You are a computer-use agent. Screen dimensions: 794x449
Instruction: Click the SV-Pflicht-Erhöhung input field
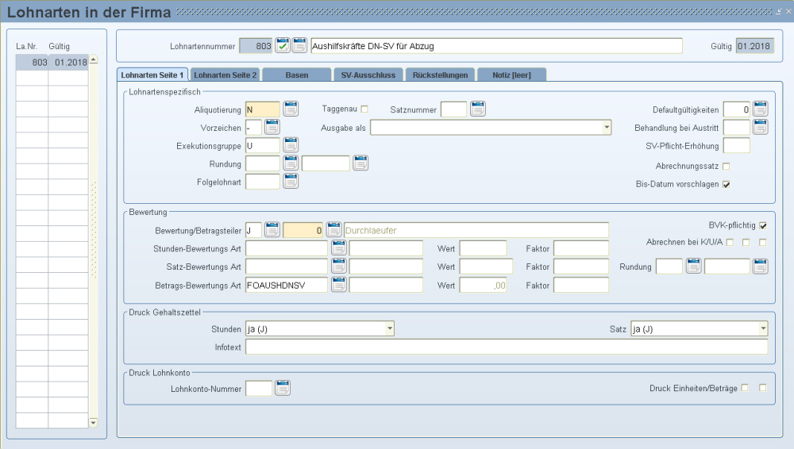click(736, 146)
